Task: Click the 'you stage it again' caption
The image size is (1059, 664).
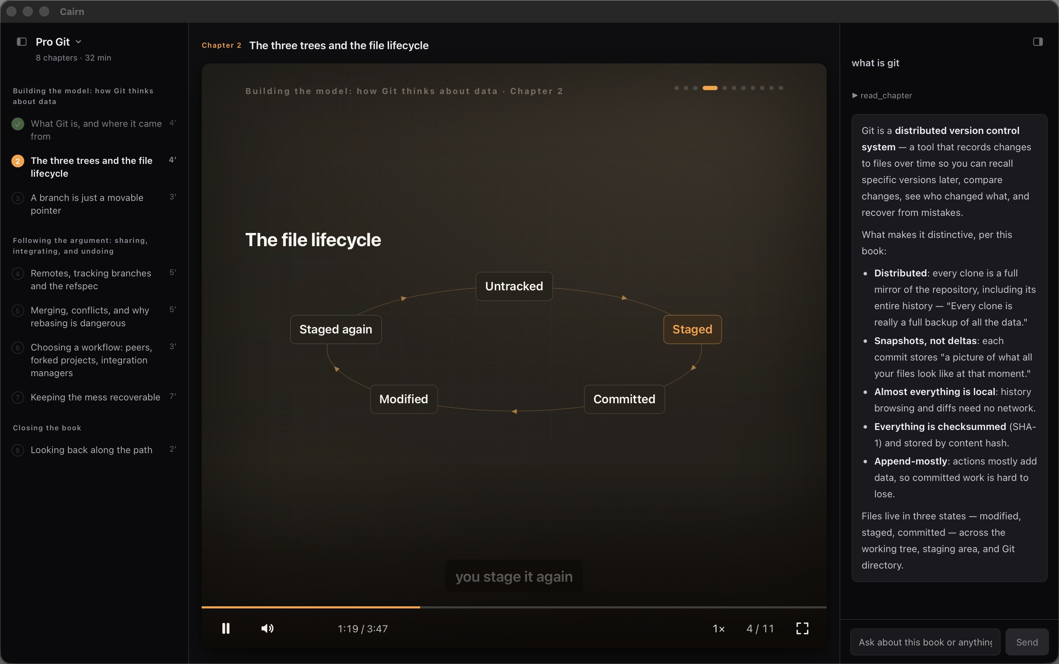Action: [514, 576]
